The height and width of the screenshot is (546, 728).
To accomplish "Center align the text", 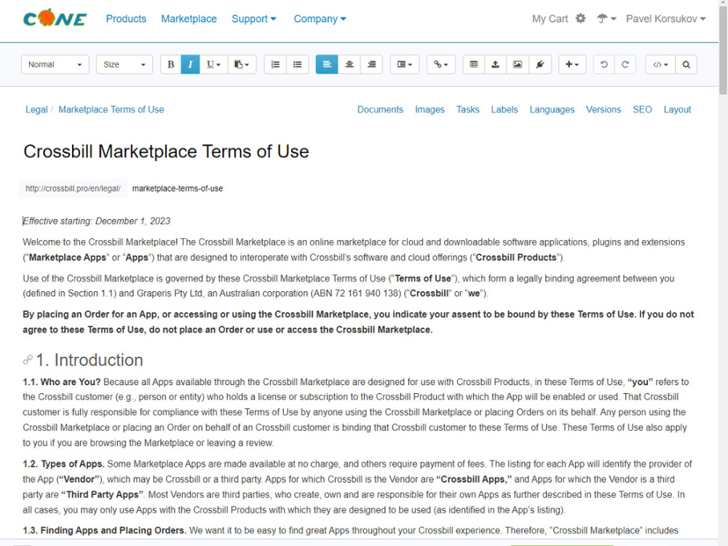I will coord(349,65).
